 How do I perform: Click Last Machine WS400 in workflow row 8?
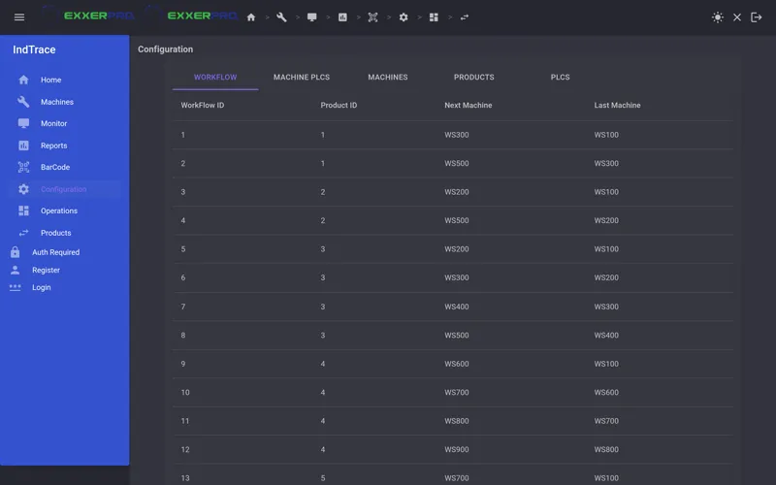[606, 336]
